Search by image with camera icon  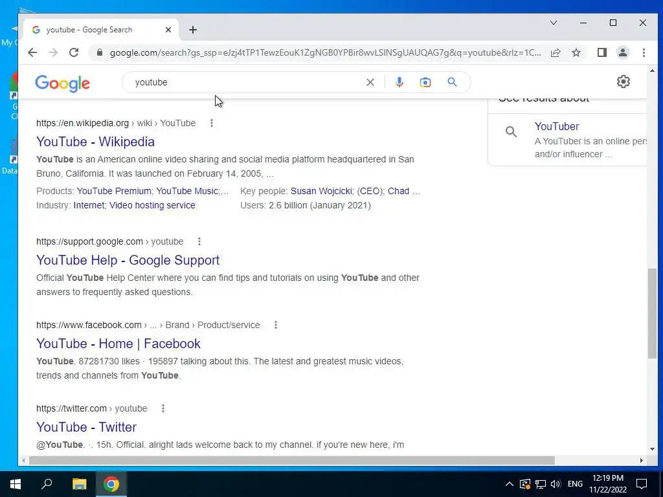(x=425, y=82)
